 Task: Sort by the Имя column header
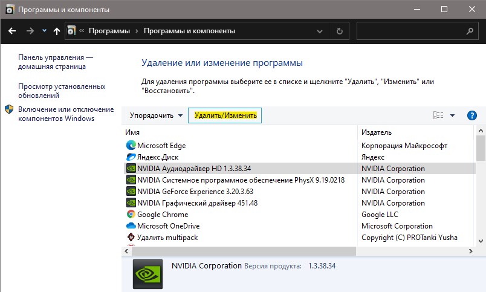[x=132, y=132]
